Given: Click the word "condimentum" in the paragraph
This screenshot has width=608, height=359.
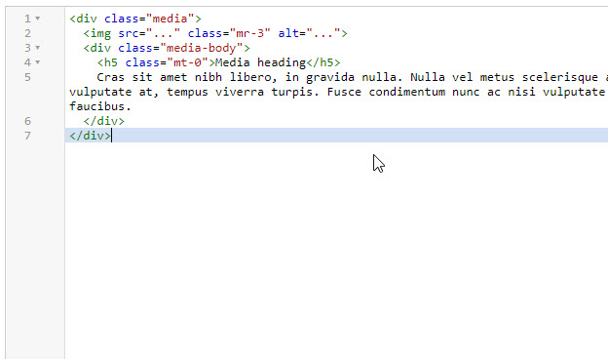Looking at the screenshot, I should point(406,92).
